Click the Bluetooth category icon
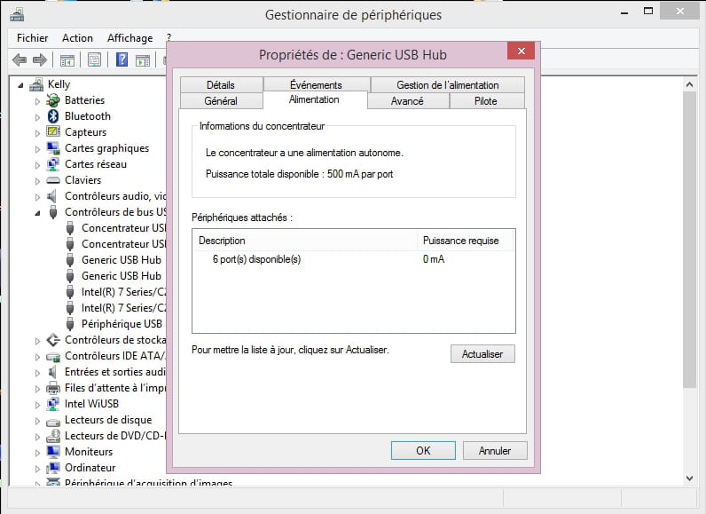The image size is (706, 514). point(53,116)
